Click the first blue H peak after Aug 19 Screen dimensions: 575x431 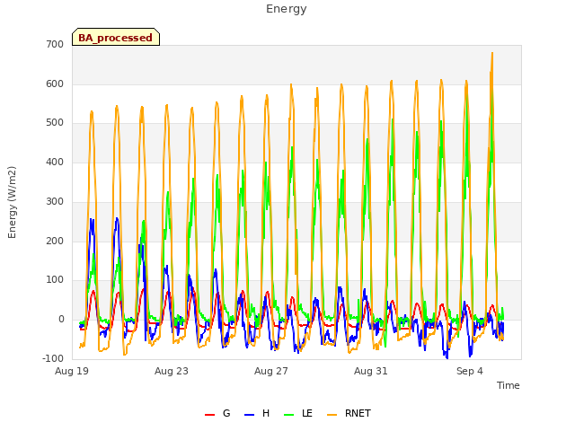(92, 220)
